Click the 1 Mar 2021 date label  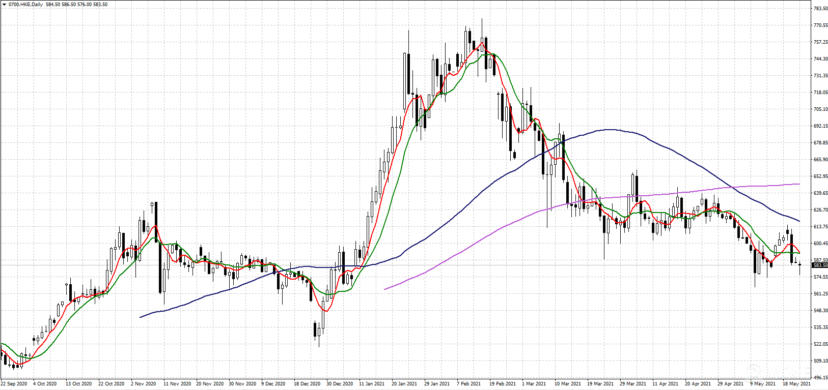534,383
